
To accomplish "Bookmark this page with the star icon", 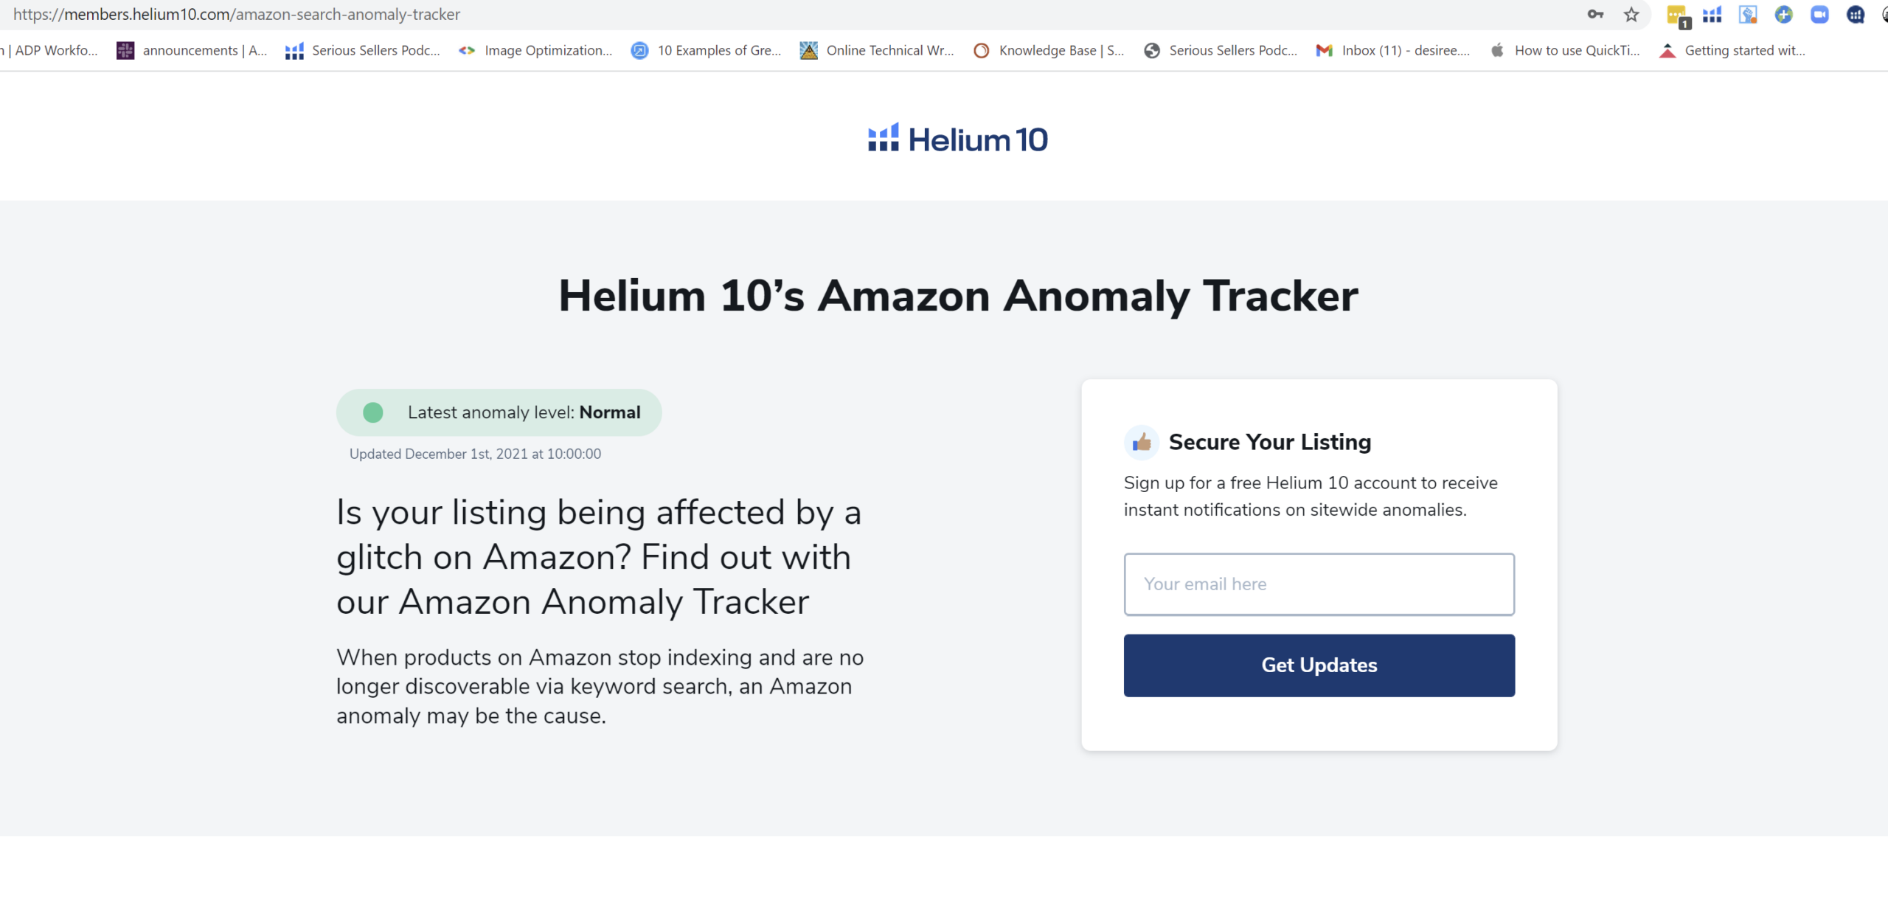I will [x=1631, y=15].
